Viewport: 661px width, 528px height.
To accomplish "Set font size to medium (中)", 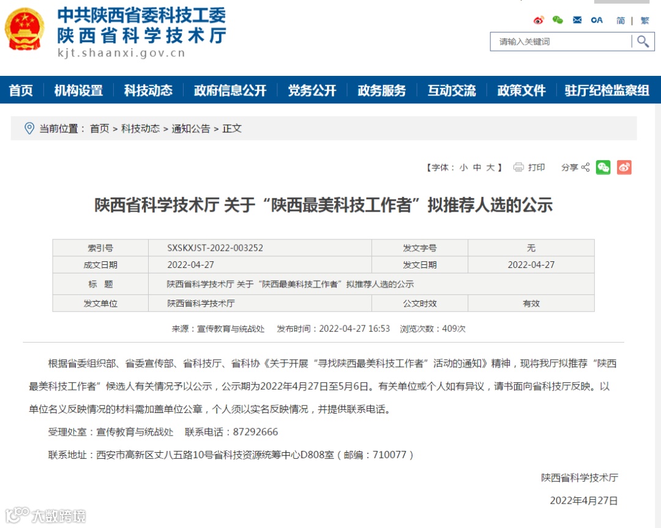I will [x=477, y=167].
